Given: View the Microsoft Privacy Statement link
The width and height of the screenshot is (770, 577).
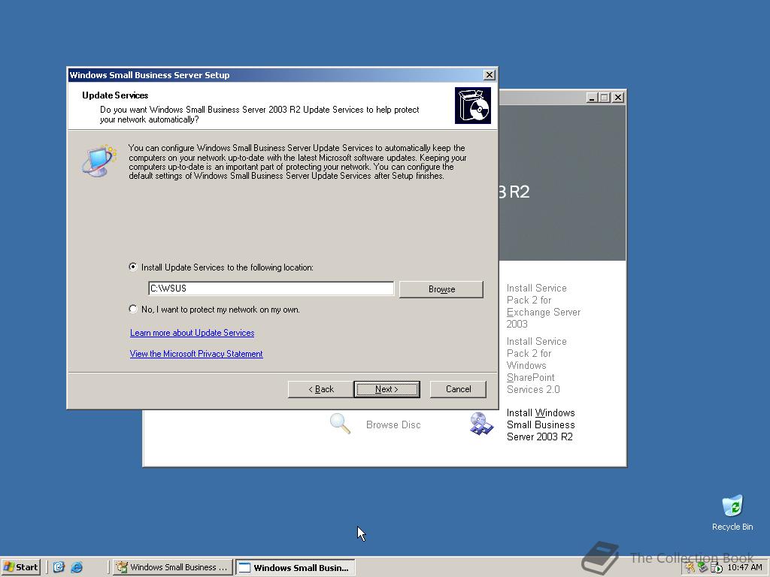Looking at the screenshot, I should 196,354.
